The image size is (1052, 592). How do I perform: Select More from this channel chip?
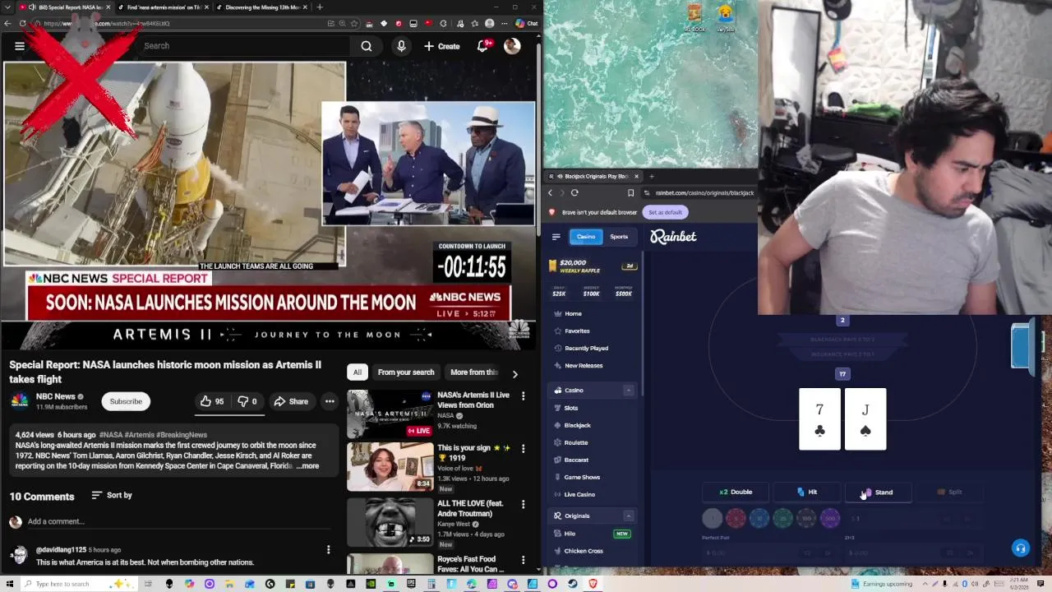click(x=474, y=372)
